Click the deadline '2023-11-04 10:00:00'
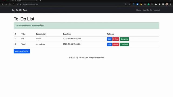173x97 pixels. tap(72, 39)
